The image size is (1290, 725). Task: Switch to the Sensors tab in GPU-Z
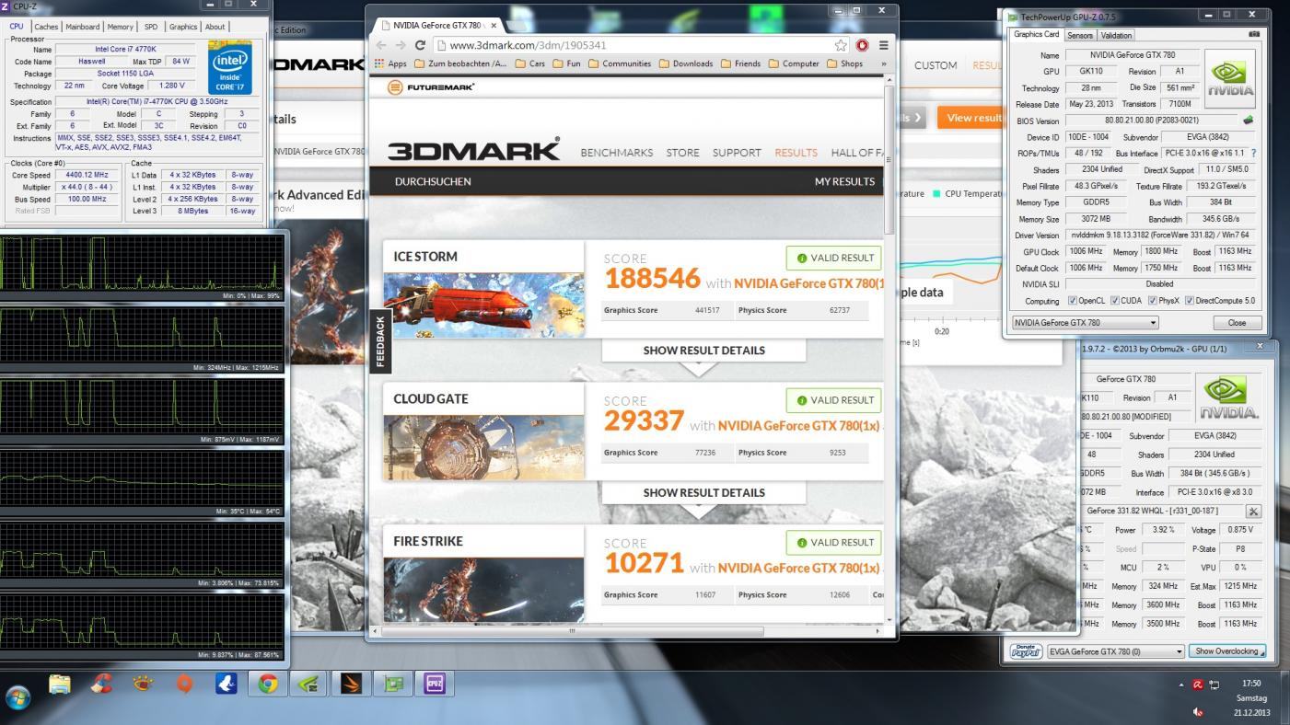pos(1080,35)
